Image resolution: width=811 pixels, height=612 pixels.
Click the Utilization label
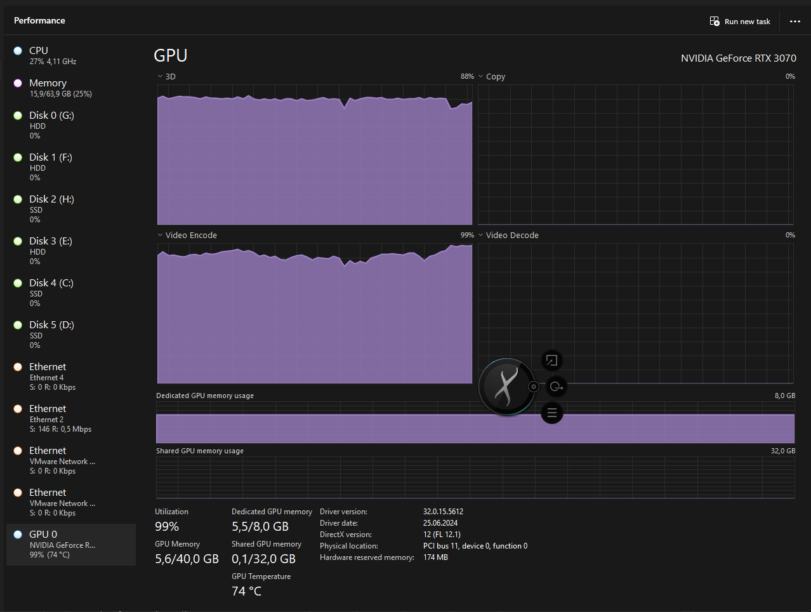point(171,512)
